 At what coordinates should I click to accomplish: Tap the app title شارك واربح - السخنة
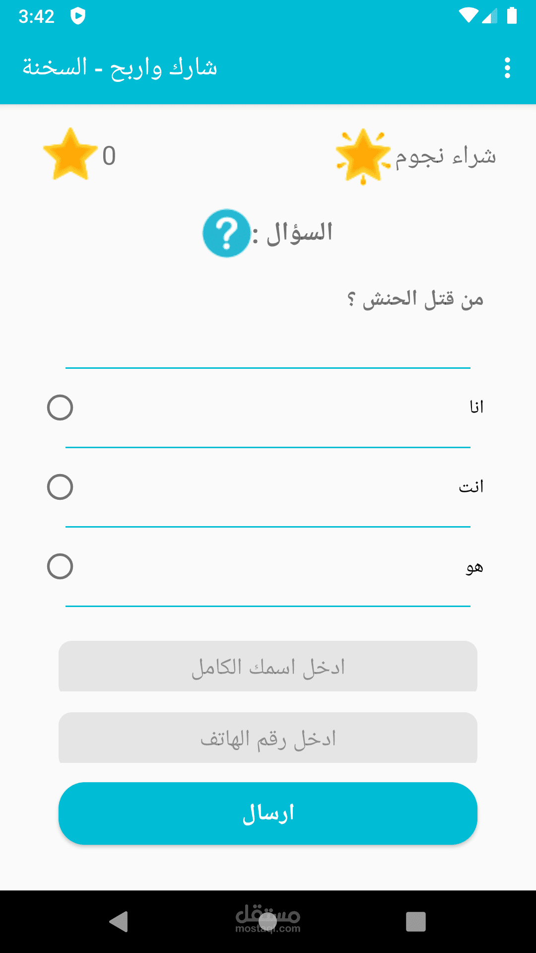tap(120, 68)
